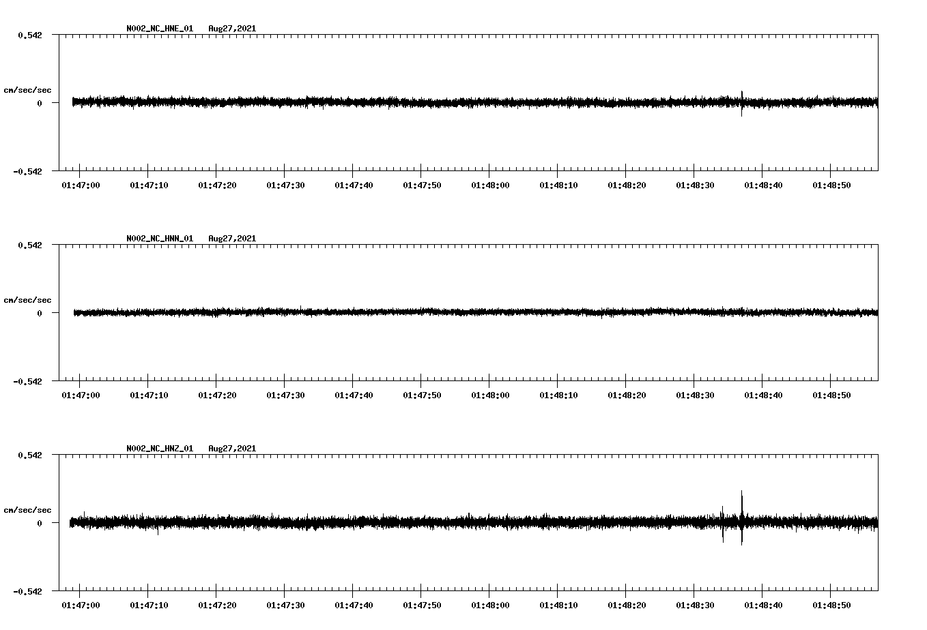Click the cm/sec/sec unit label on HNE plot
This screenshot has height=630, width=927.
(x=27, y=90)
